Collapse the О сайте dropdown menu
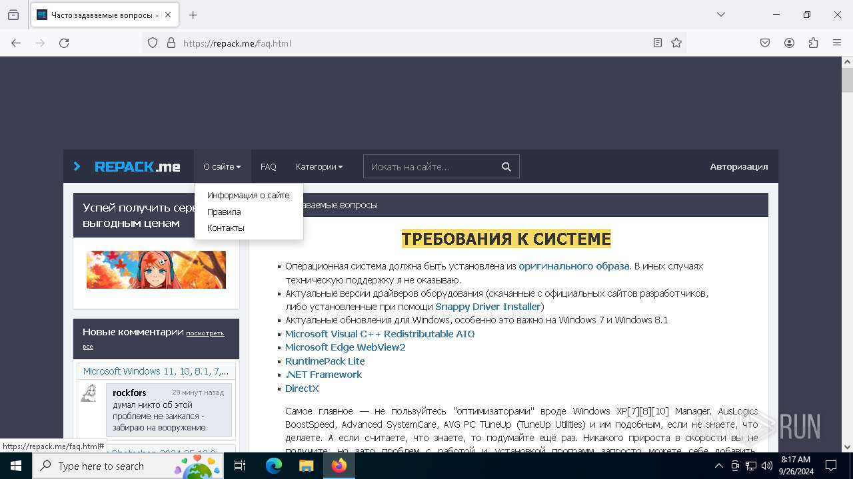The width and height of the screenshot is (853, 479). pyautogui.click(x=222, y=167)
